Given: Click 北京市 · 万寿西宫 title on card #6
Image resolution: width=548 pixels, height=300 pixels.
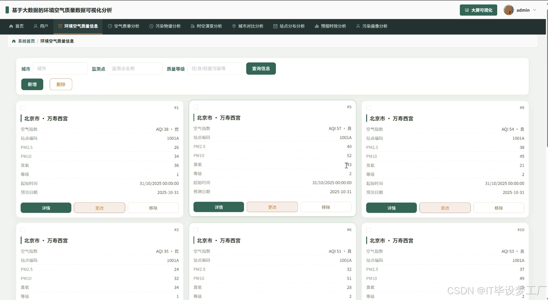Looking at the screenshot, I should [x=219, y=241].
